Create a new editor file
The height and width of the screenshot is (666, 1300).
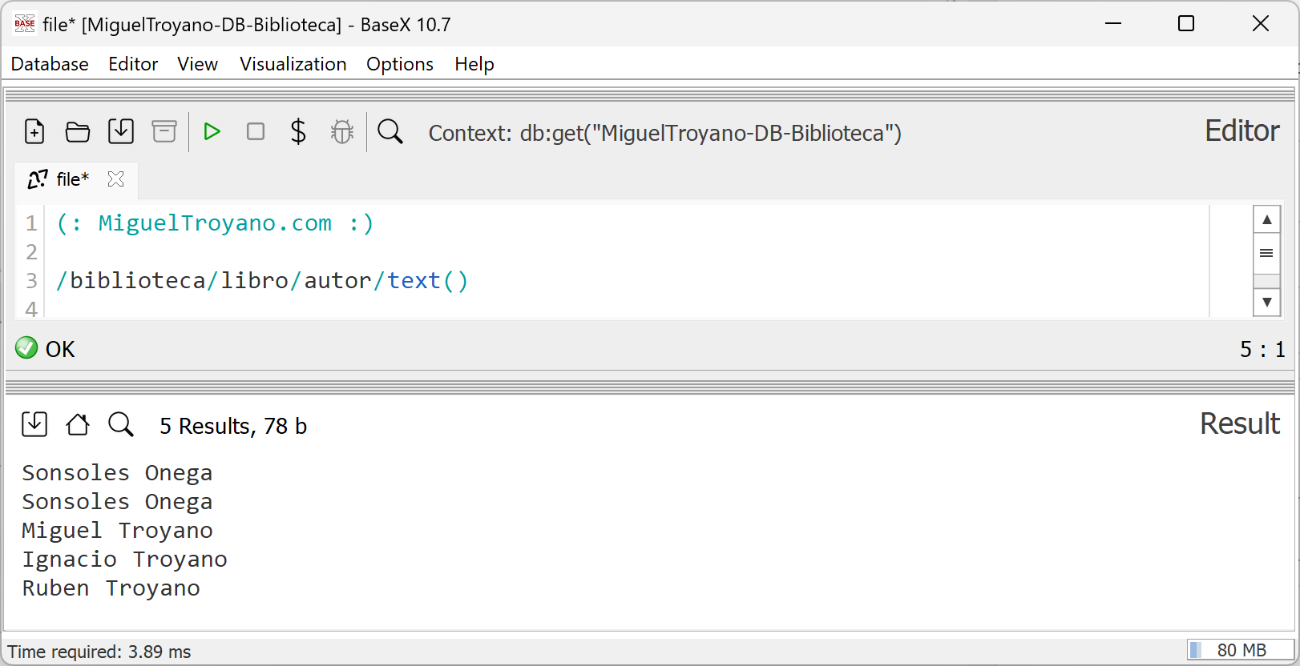pos(34,131)
